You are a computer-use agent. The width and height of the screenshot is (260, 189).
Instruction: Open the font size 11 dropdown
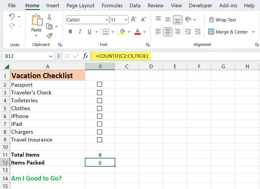click(126, 20)
